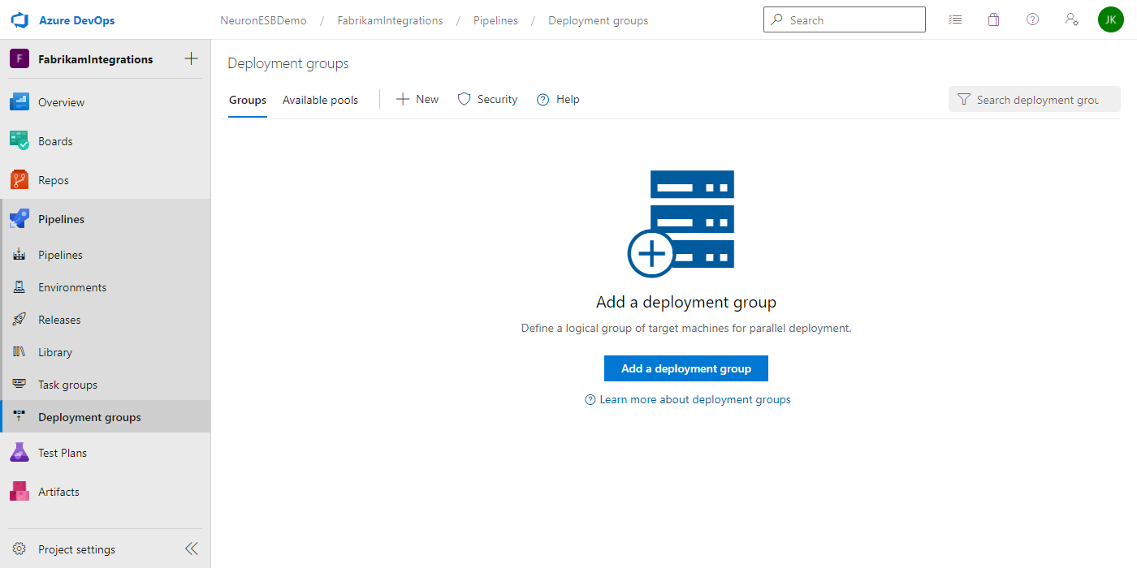The height and width of the screenshot is (568, 1137).
Task: Open the Task groups icon
Action: (19, 385)
